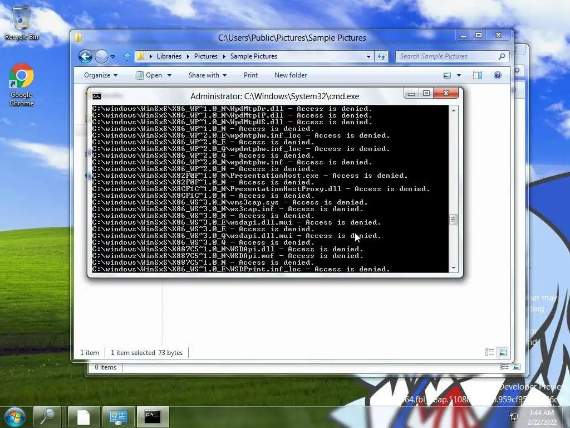Launch Google Chrome from the desktop
The image size is (570, 428).
point(22,85)
